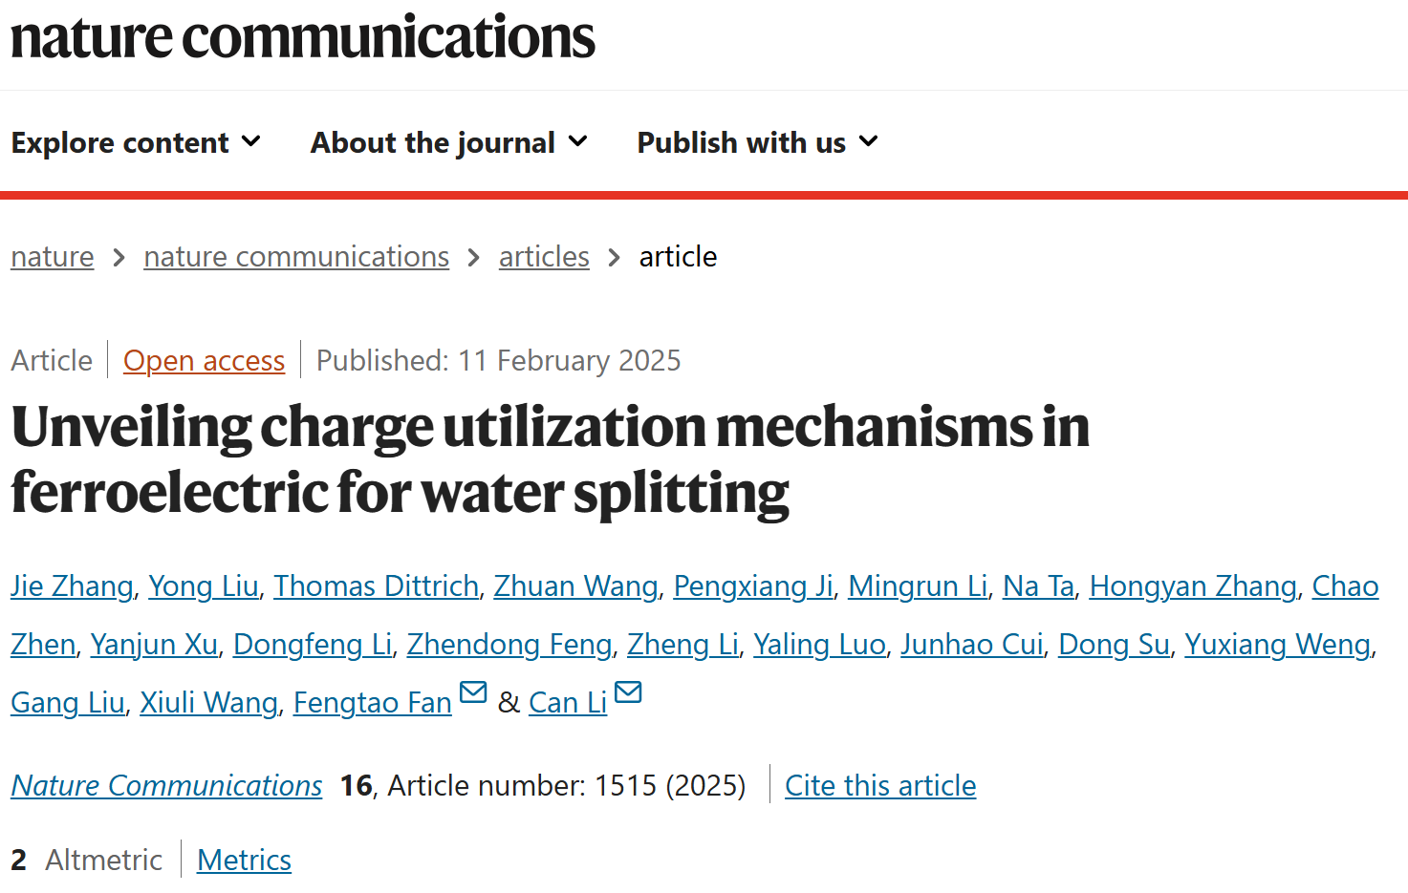Click the Open access link
1408x893 pixels.
(204, 361)
